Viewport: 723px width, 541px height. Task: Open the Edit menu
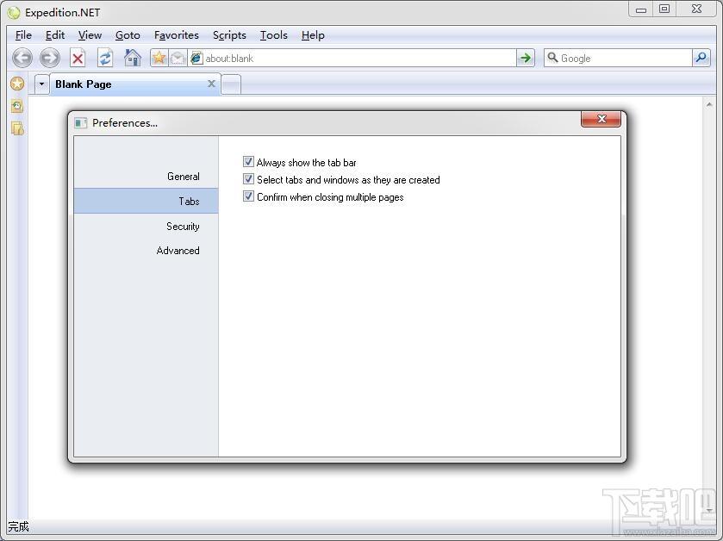(x=55, y=35)
